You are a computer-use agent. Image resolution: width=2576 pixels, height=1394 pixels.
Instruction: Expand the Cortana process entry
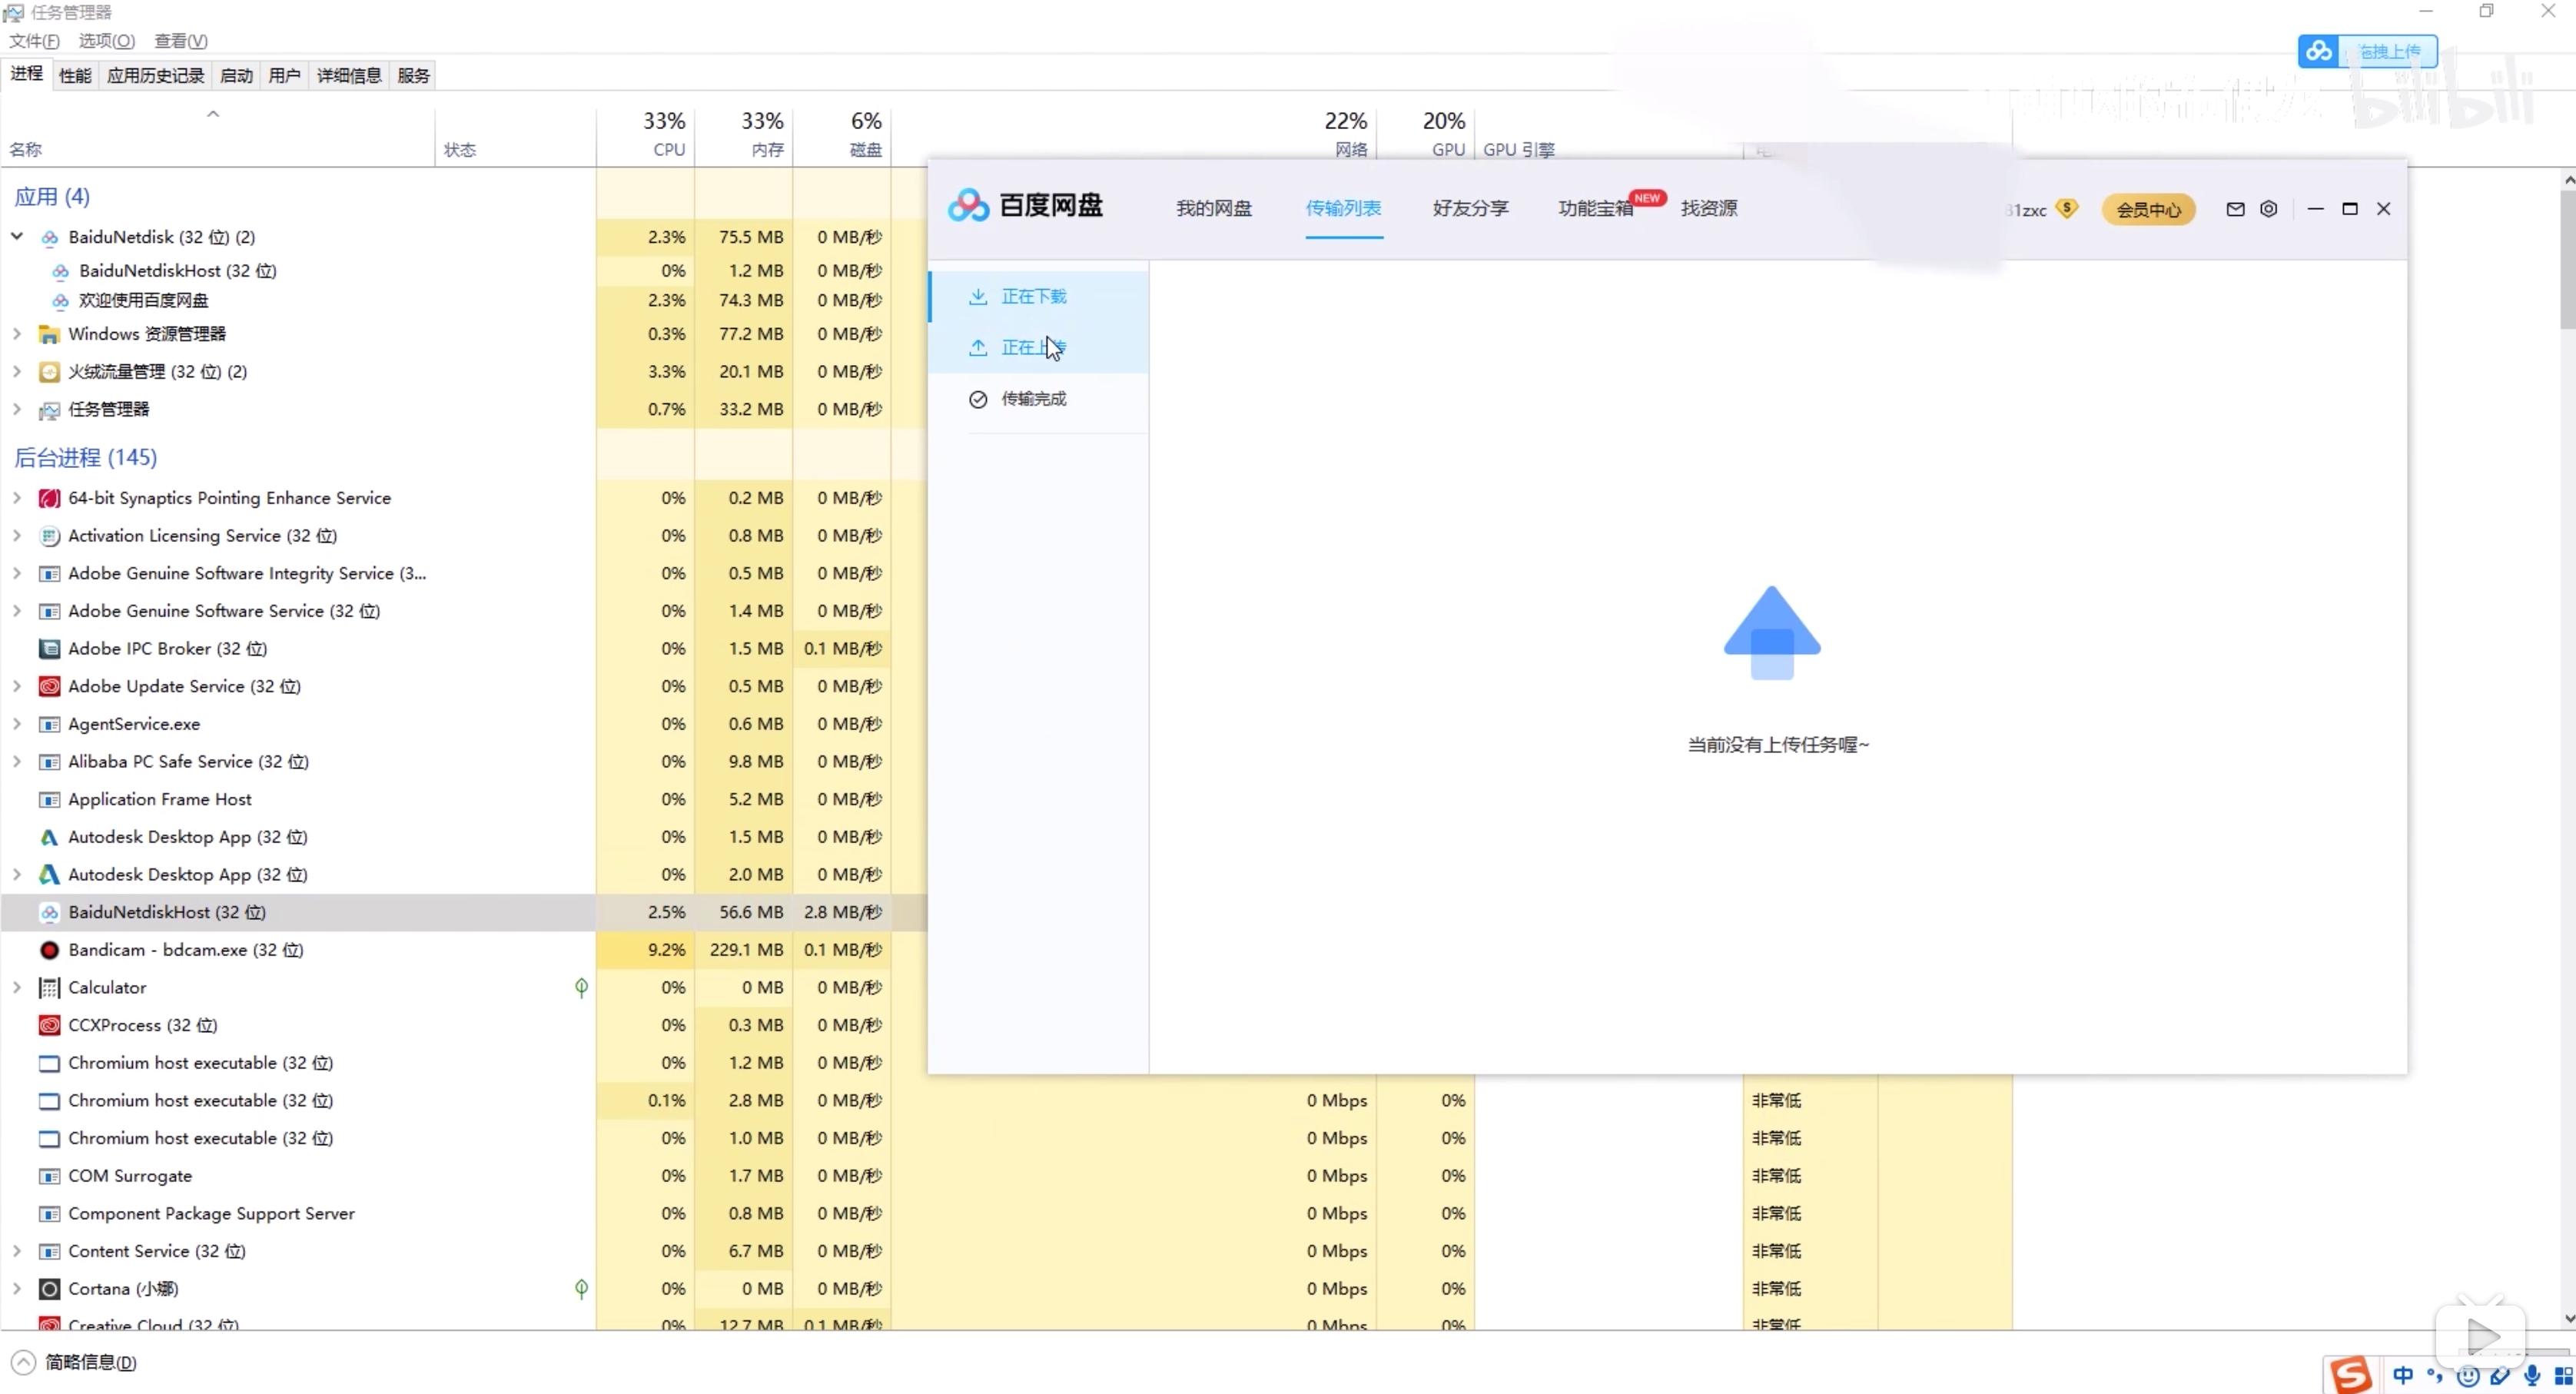17,1289
